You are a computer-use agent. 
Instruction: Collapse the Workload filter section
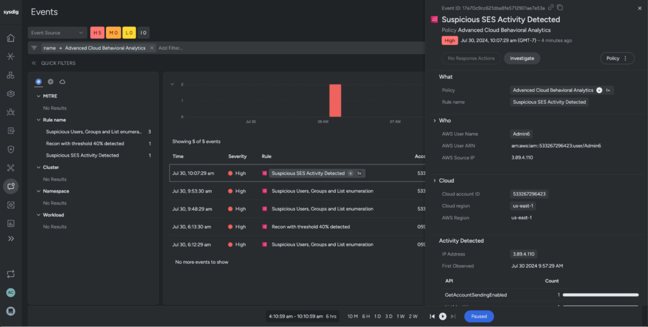[x=39, y=215]
